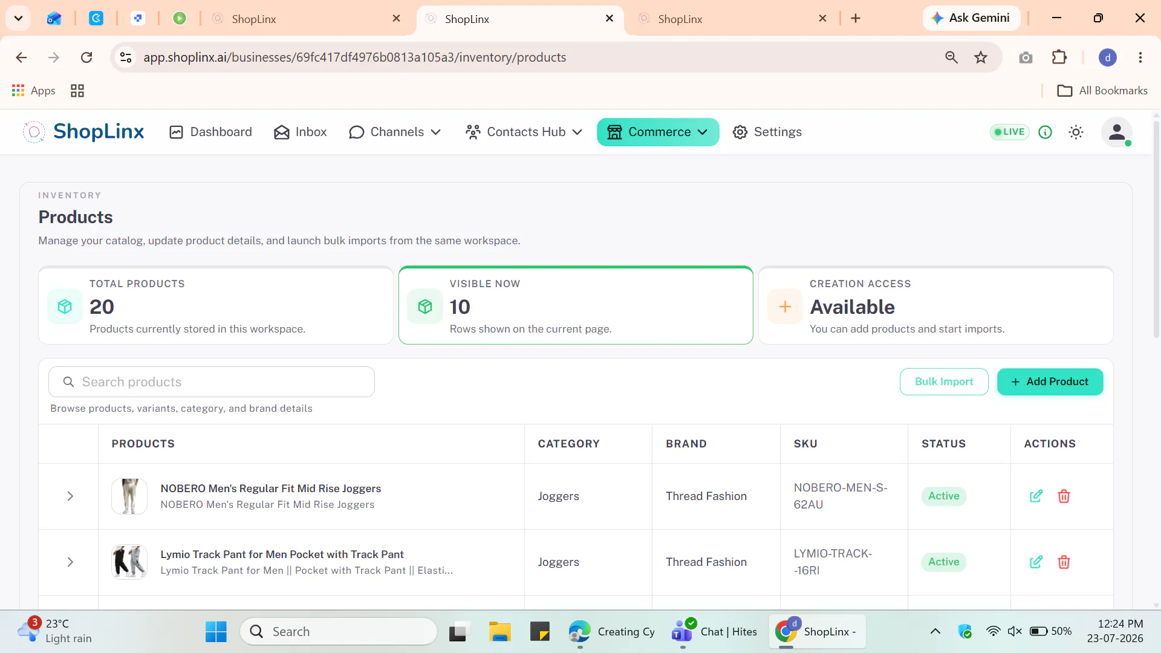Edit the NOBERO Joggers product
Viewport: 1161px width, 653px height.
pyautogui.click(x=1036, y=496)
